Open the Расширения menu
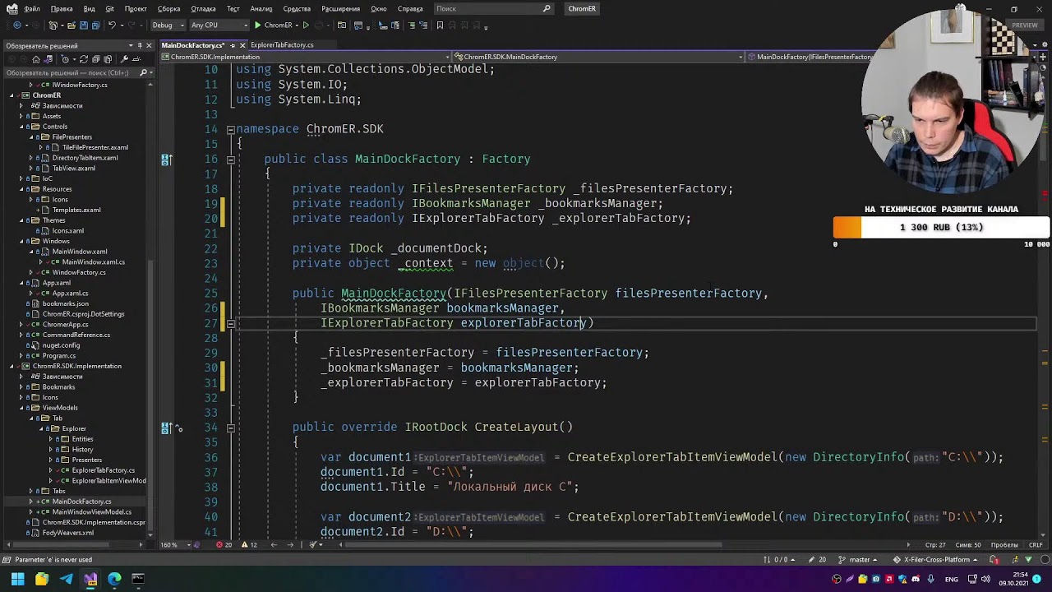The width and height of the screenshot is (1052, 592). 340,9
